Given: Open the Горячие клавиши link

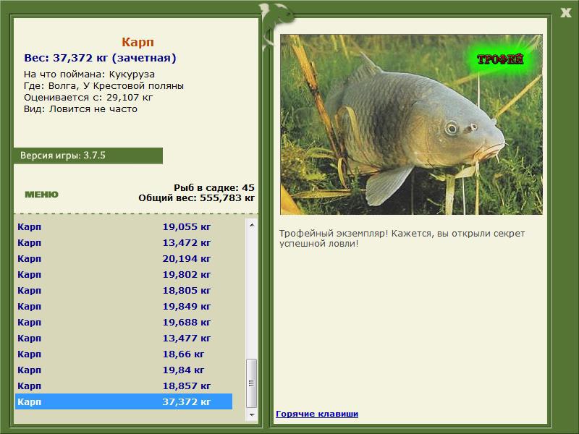Looking at the screenshot, I should tap(317, 414).
